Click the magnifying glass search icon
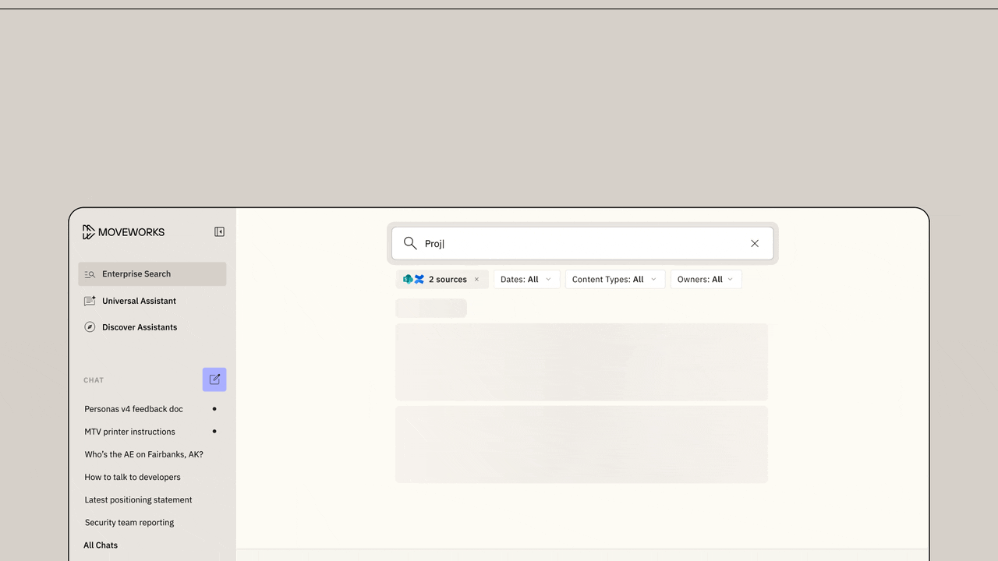Viewport: 998px width, 561px height. pyautogui.click(x=410, y=243)
